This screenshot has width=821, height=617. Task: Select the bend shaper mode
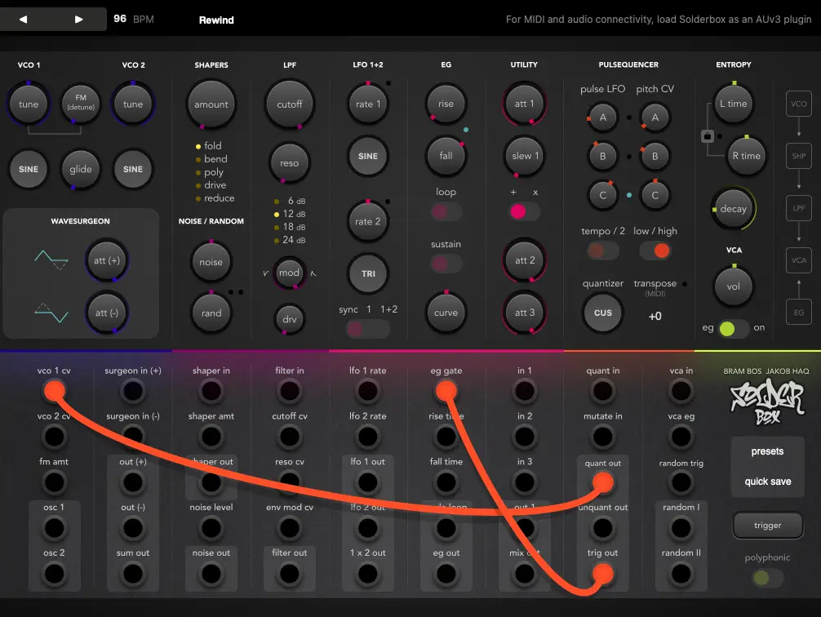coord(211,158)
